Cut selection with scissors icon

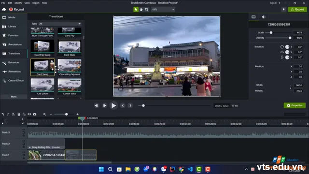click(13, 114)
